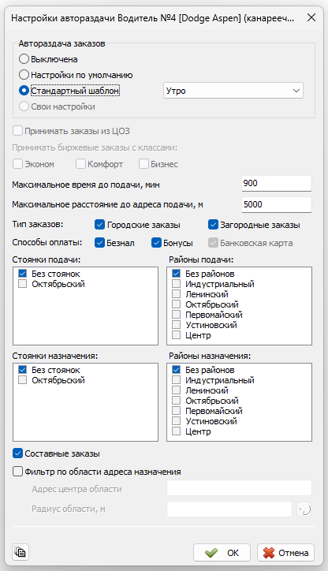The image size is (328, 571).
Task: Uncheck 'Загородные заказы' checkbox
Action: (214, 225)
